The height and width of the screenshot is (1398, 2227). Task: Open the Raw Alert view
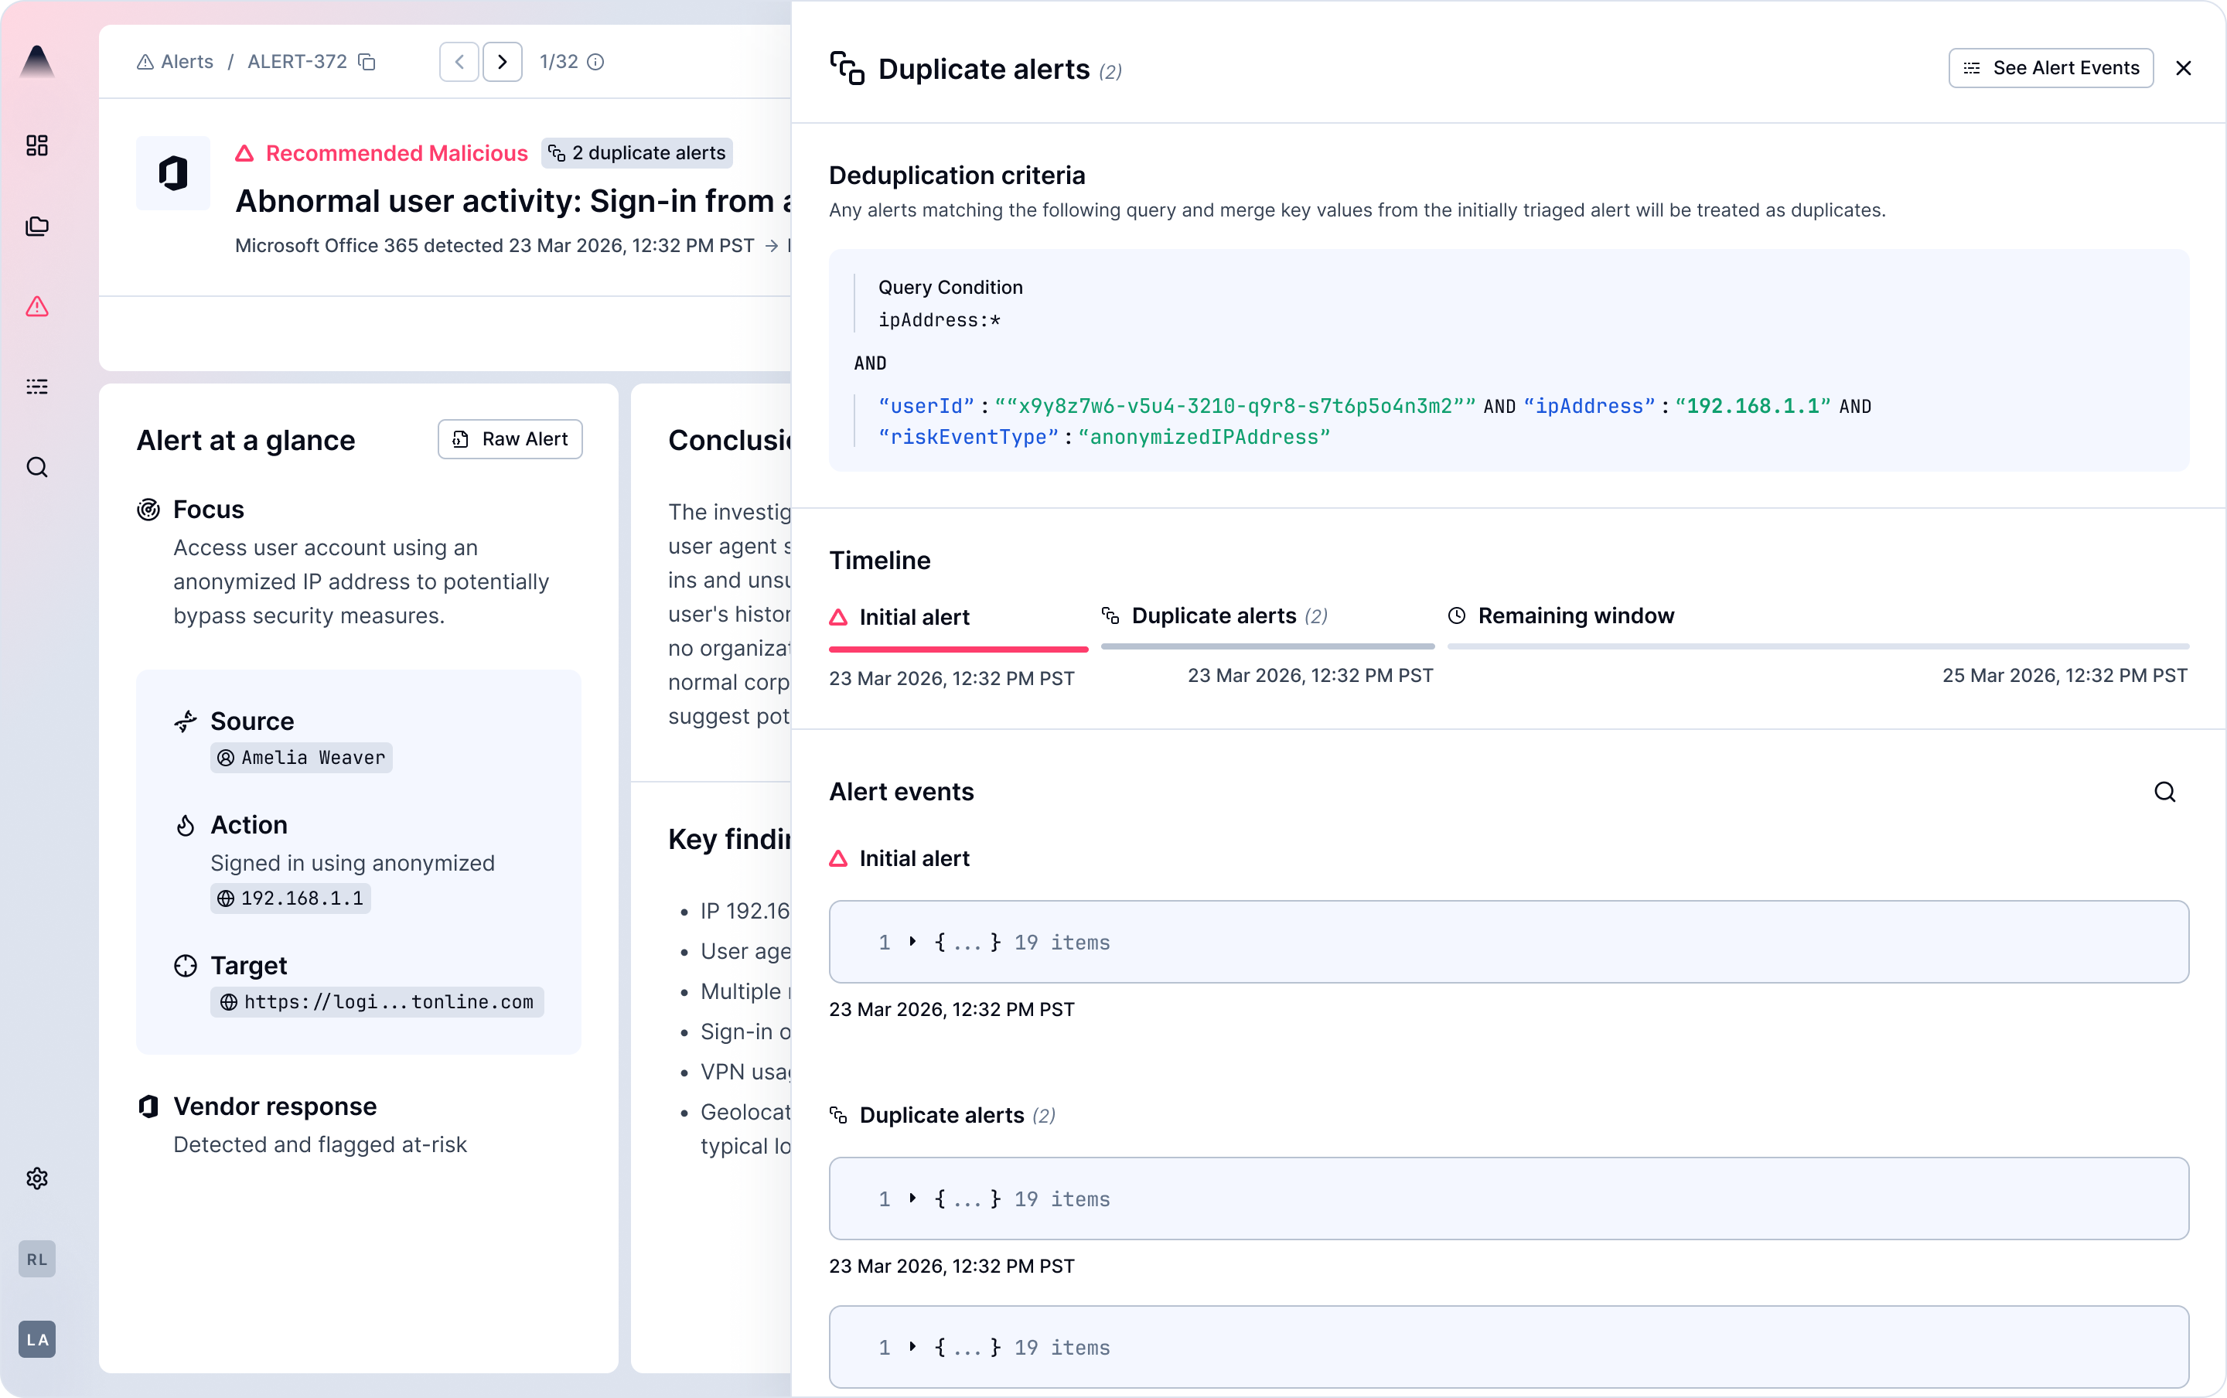click(510, 439)
